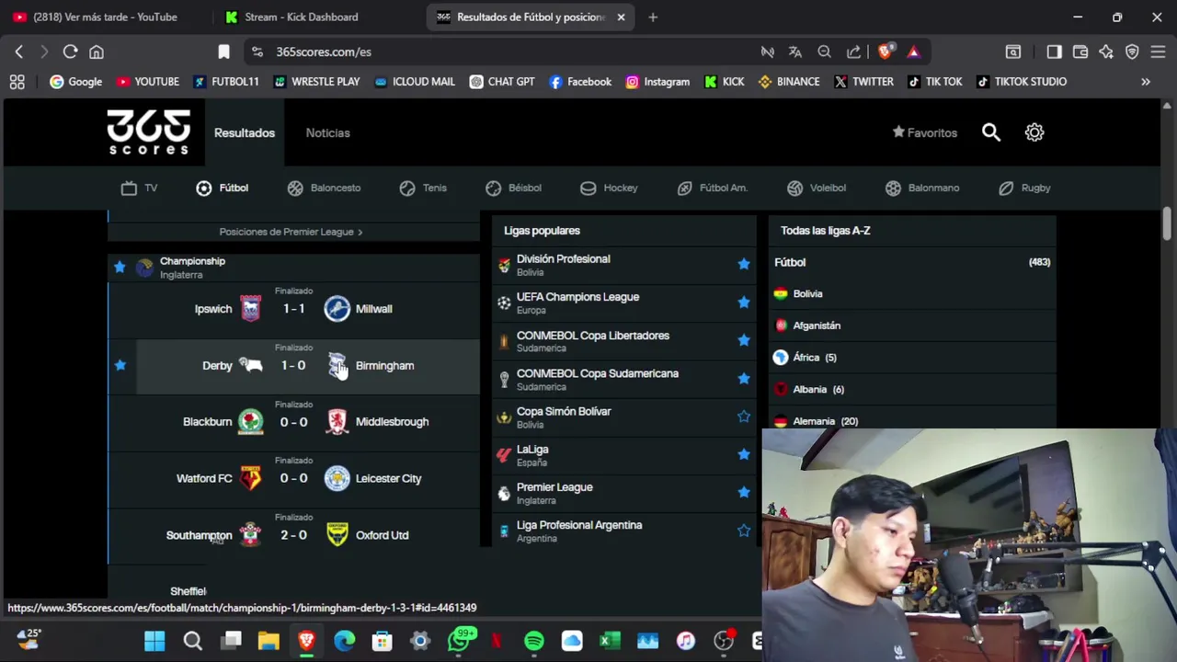Reload the current page
The image size is (1177, 662).
(70, 51)
